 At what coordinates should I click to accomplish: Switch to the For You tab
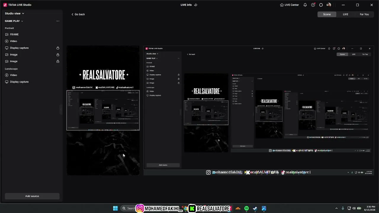[x=364, y=14]
